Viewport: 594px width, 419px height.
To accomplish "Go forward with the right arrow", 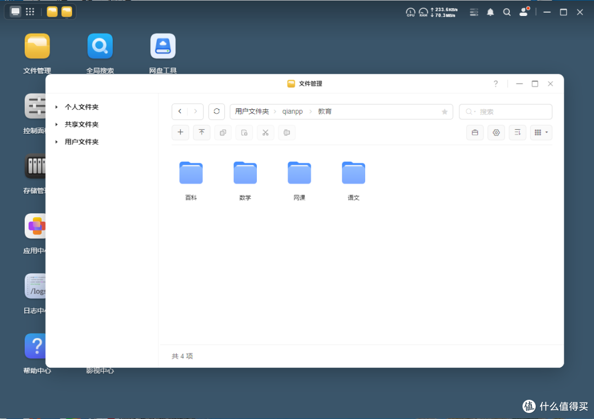I will (x=195, y=112).
